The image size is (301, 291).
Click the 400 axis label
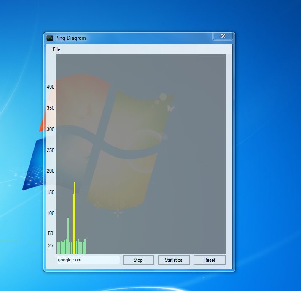click(x=51, y=87)
